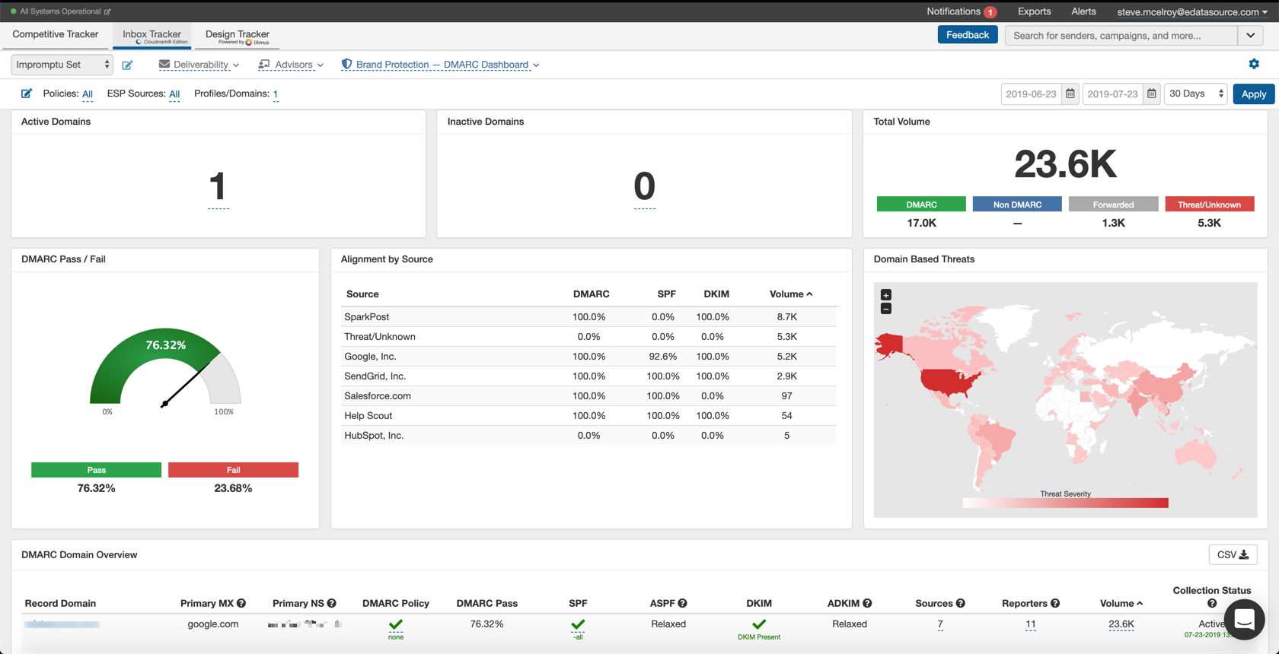Open the end date calendar icon

(1152, 94)
